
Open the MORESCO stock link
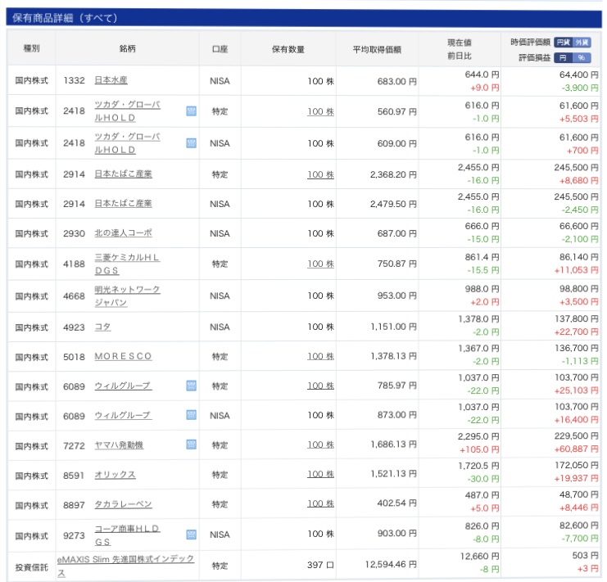pos(124,356)
